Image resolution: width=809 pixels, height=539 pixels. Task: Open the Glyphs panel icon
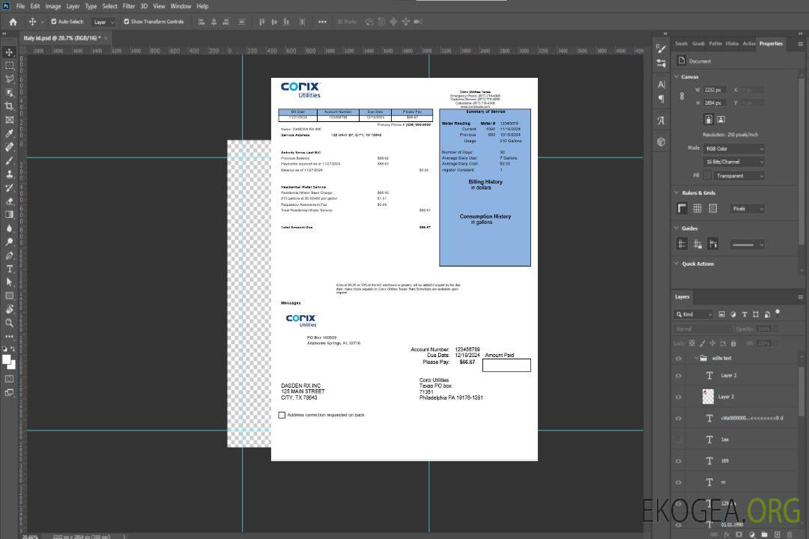click(661, 121)
